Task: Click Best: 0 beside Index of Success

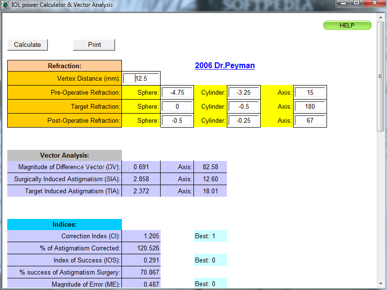Action: 210,260
